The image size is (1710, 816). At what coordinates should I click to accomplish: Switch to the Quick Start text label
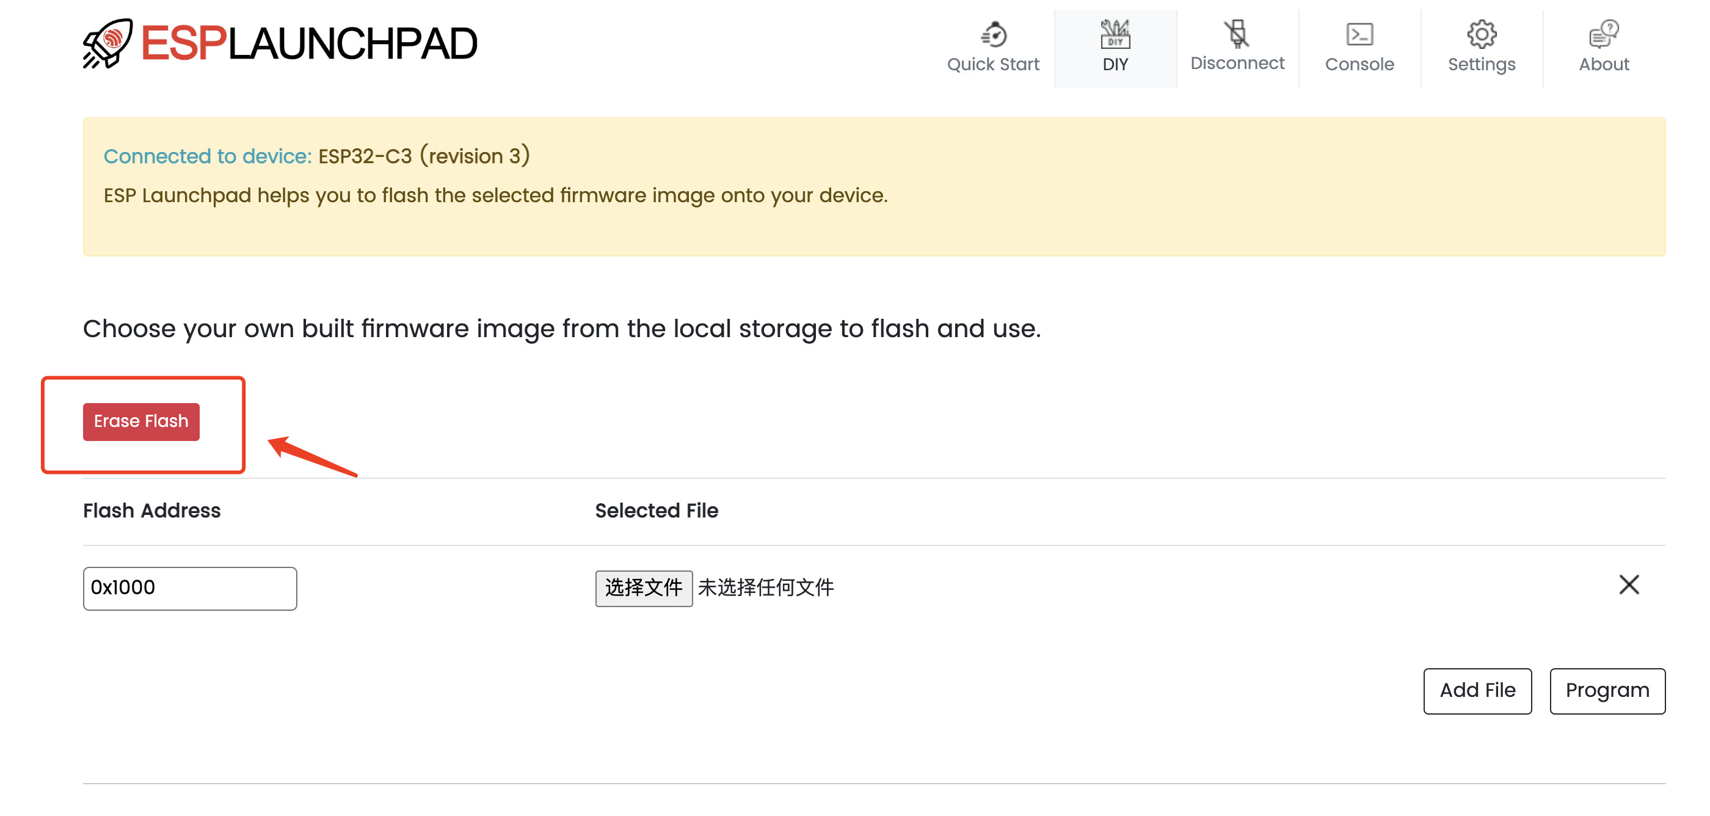tap(993, 64)
